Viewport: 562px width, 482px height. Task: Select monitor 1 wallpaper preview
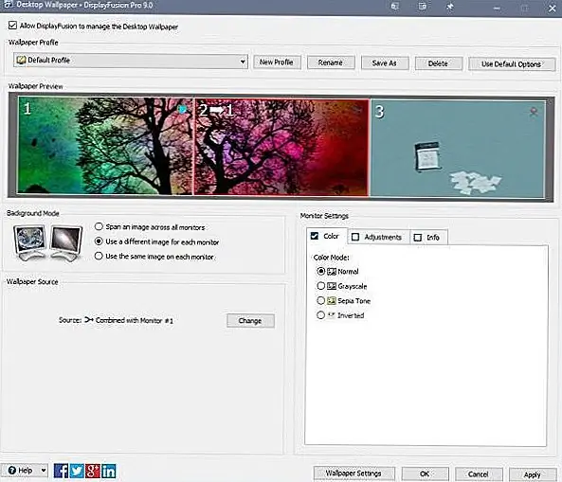tap(105, 146)
